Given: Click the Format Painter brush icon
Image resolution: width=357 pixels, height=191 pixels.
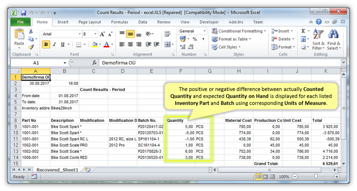Looking at the screenshot, I should click(x=31, y=47).
